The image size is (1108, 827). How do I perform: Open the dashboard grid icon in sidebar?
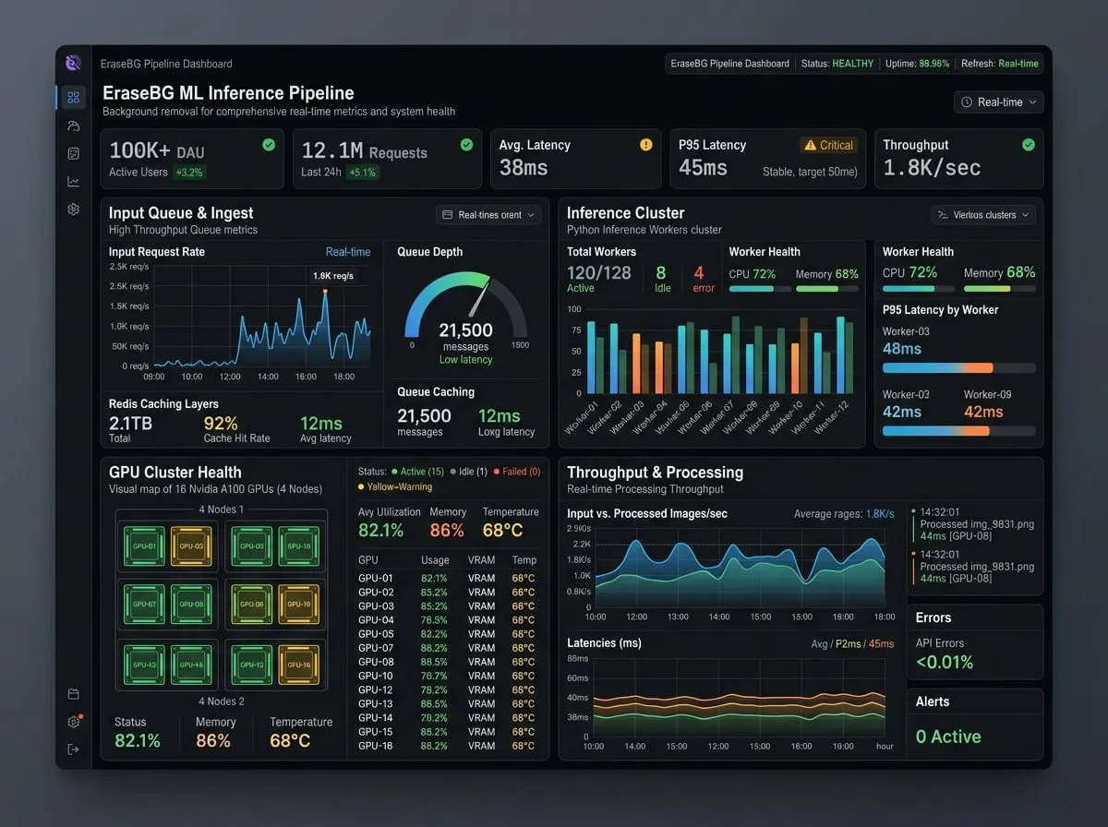pos(73,97)
